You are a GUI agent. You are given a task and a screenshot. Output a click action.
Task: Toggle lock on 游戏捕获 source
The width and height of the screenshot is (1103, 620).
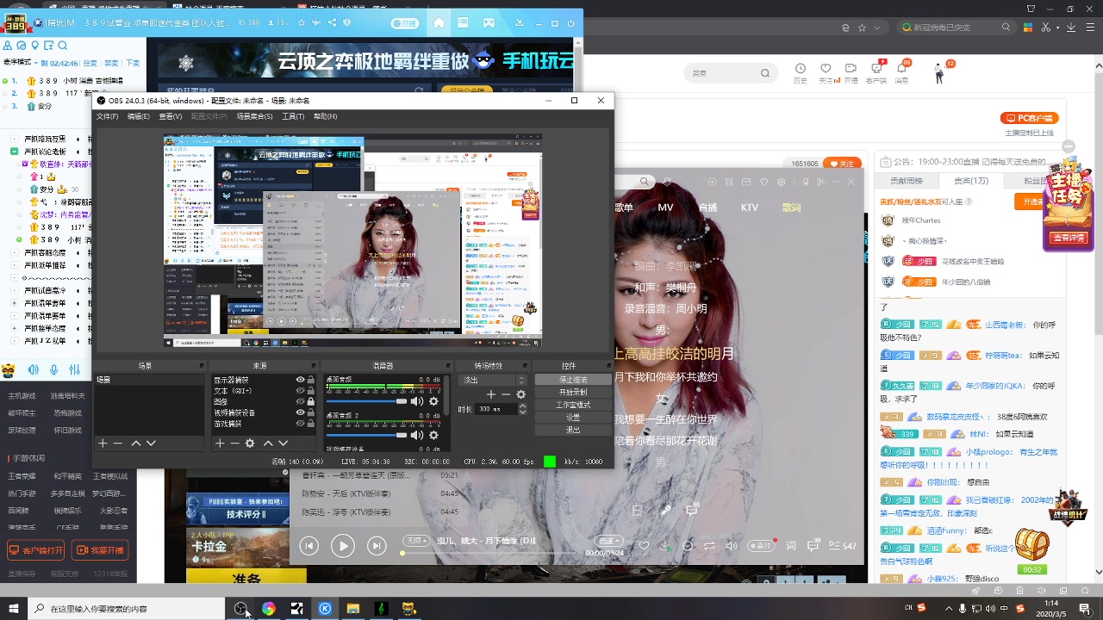tap(311, 423)
